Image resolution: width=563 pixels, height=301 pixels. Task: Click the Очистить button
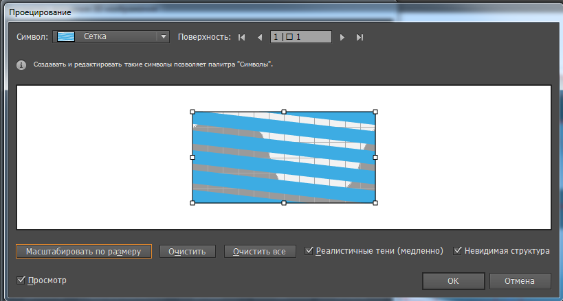tap(188, 251)
